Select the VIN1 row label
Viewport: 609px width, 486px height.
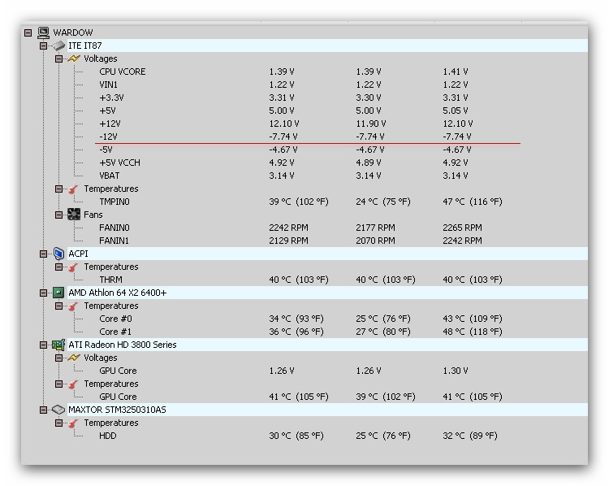(x=108, y=85)
